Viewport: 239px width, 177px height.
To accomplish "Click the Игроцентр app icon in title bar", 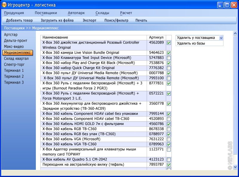I will (4, 5).
